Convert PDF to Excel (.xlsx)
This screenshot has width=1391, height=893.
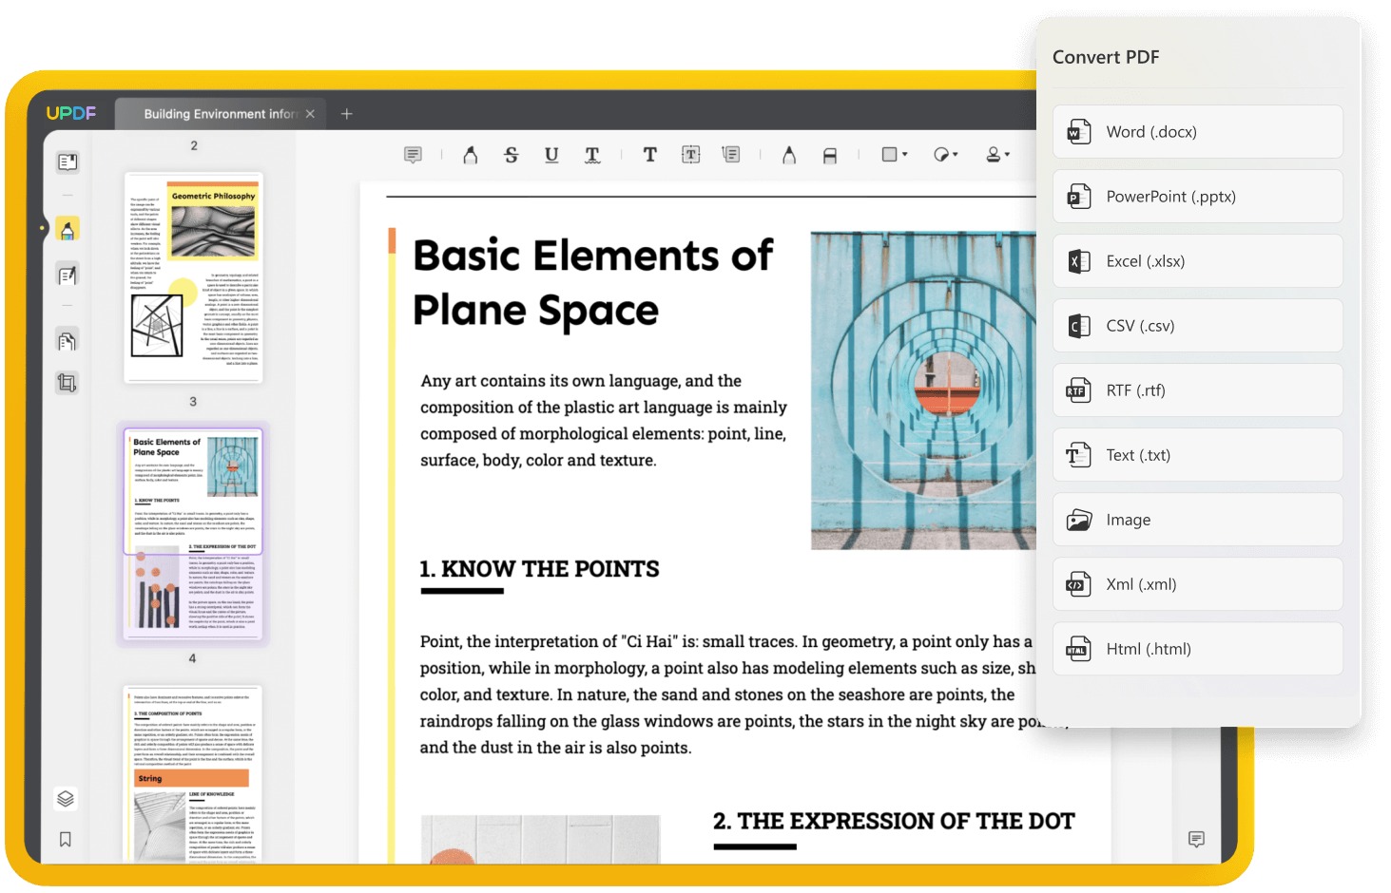pyautogui.click(x=1198, y=261)
